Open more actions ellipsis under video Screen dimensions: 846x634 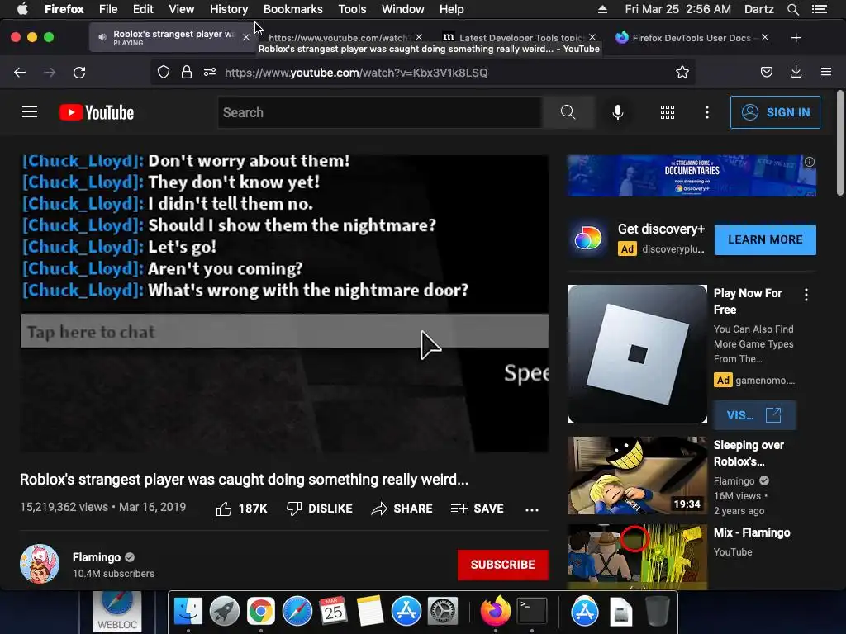(532, 509)
